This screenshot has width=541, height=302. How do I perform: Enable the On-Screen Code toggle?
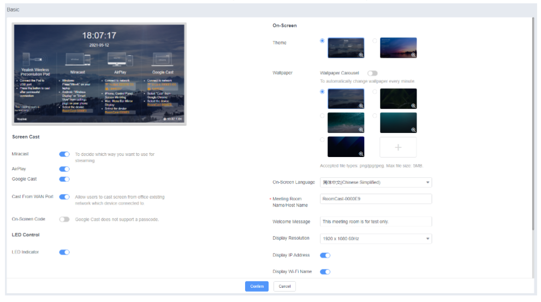click(64, 219)
